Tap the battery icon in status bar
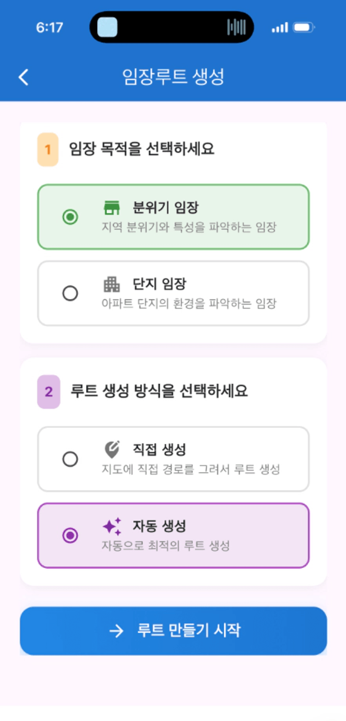346x721 pixels. pos(304,28)
